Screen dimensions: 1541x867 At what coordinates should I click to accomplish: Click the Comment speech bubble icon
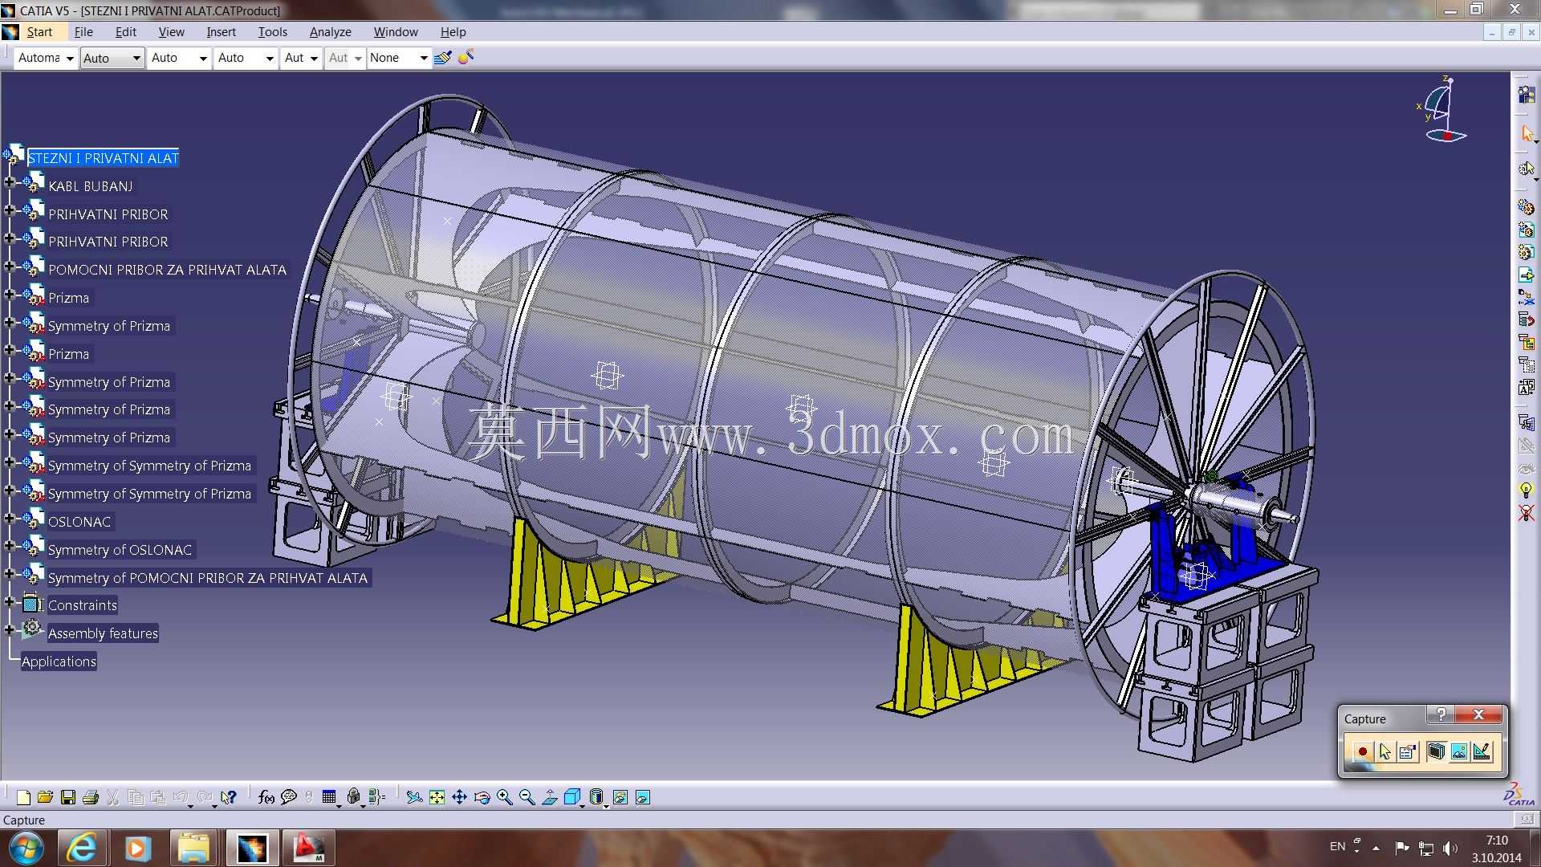tap(289, 797)
